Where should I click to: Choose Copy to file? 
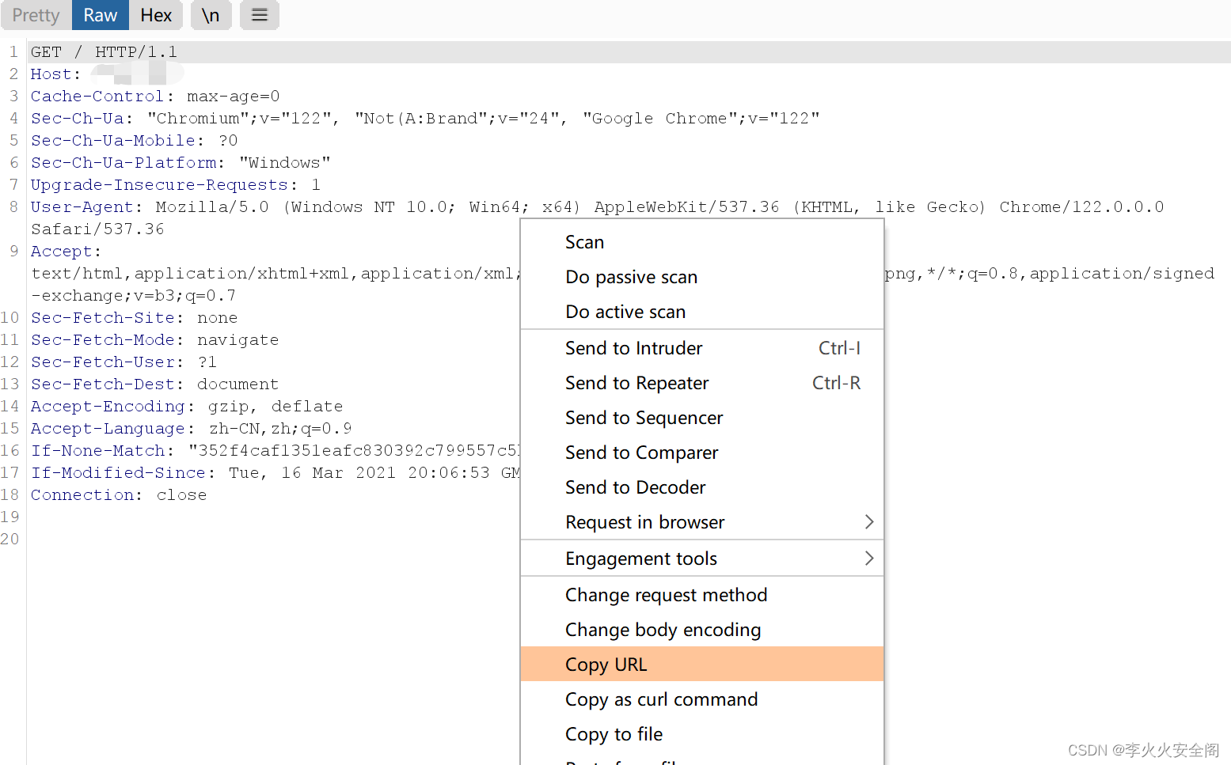(701, 734)
